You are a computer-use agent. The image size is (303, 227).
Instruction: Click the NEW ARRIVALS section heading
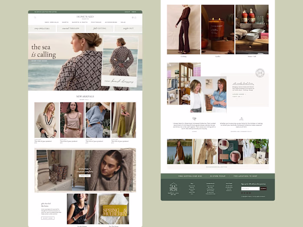coord(85,96)
